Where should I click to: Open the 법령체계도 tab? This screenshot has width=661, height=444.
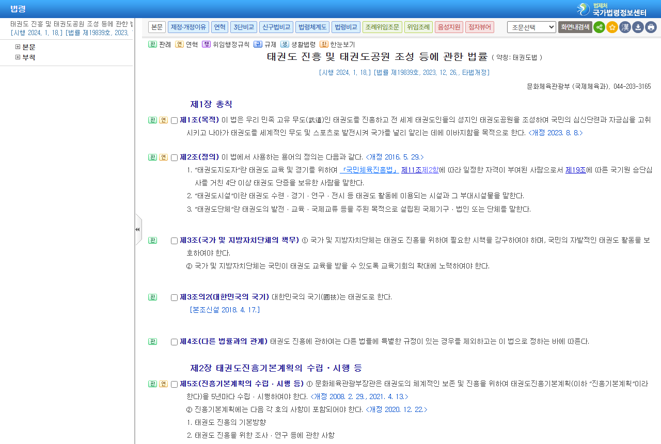point(312,27)
